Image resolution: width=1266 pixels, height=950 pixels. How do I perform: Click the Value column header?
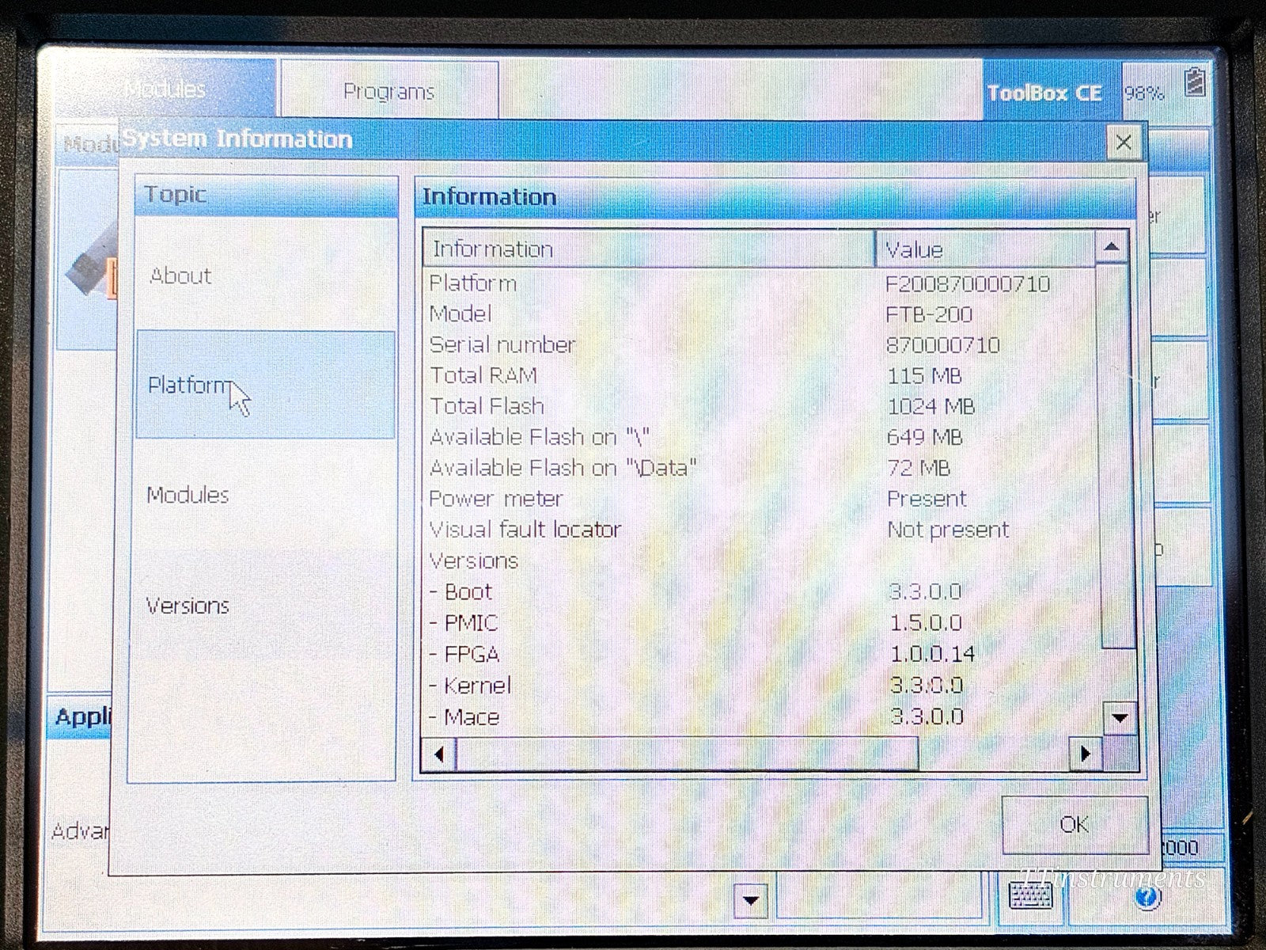[x=985, y=249]
